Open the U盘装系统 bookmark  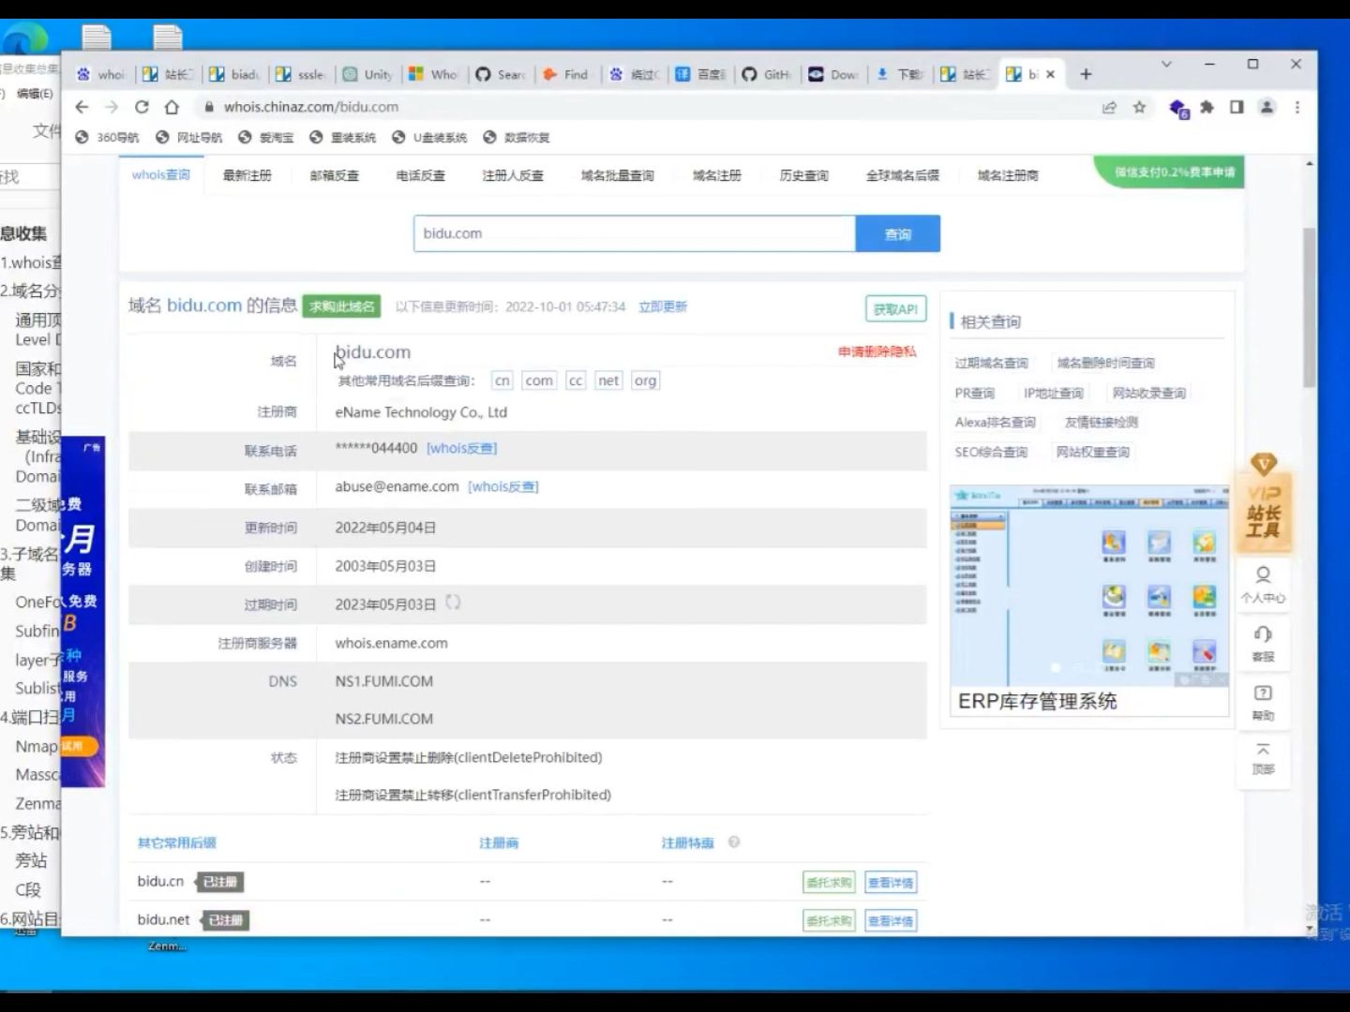pos(429,137)
